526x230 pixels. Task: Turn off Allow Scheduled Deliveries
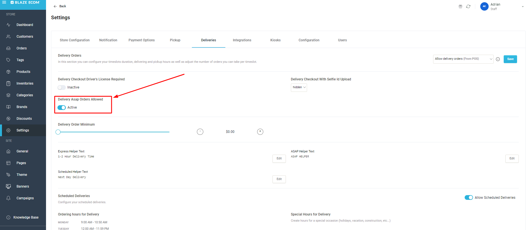pos(469,198)
